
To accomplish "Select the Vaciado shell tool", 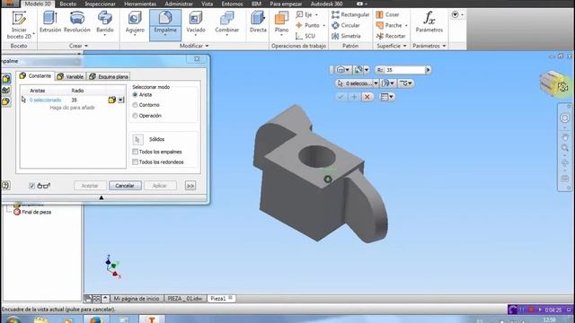I will [196, 23].
